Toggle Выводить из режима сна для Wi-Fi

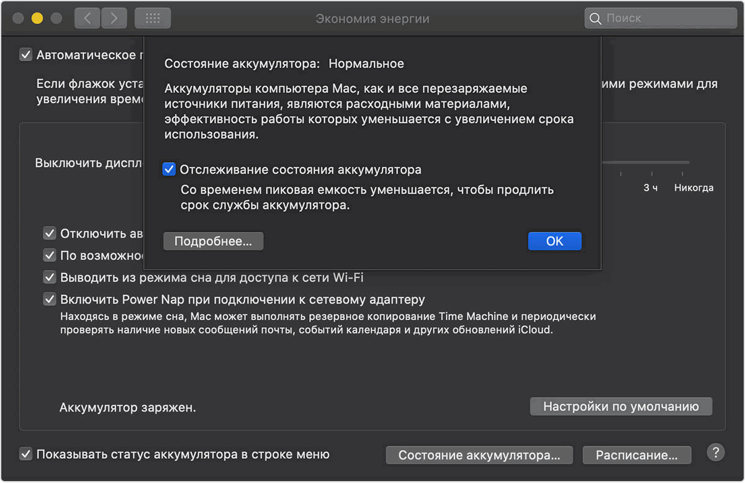[50, 277]
